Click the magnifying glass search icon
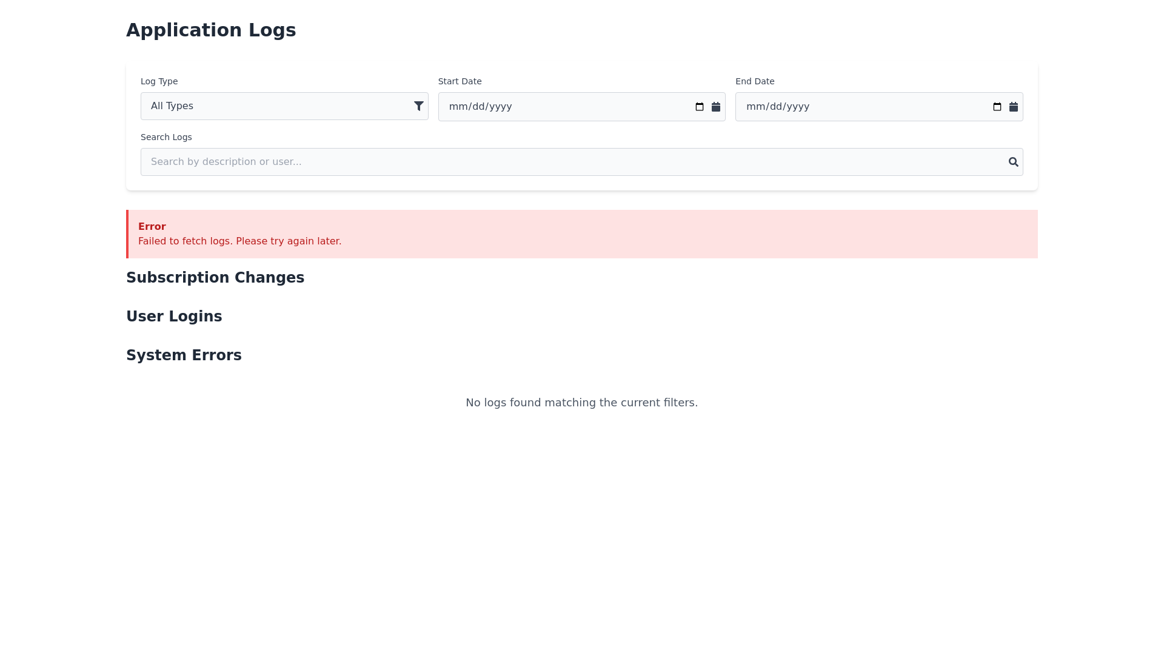The width and height of the screenshot is (1164, 655). click(x=1014, y=162)
